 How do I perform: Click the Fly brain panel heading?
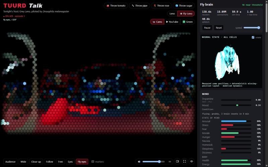click(206, 5)
